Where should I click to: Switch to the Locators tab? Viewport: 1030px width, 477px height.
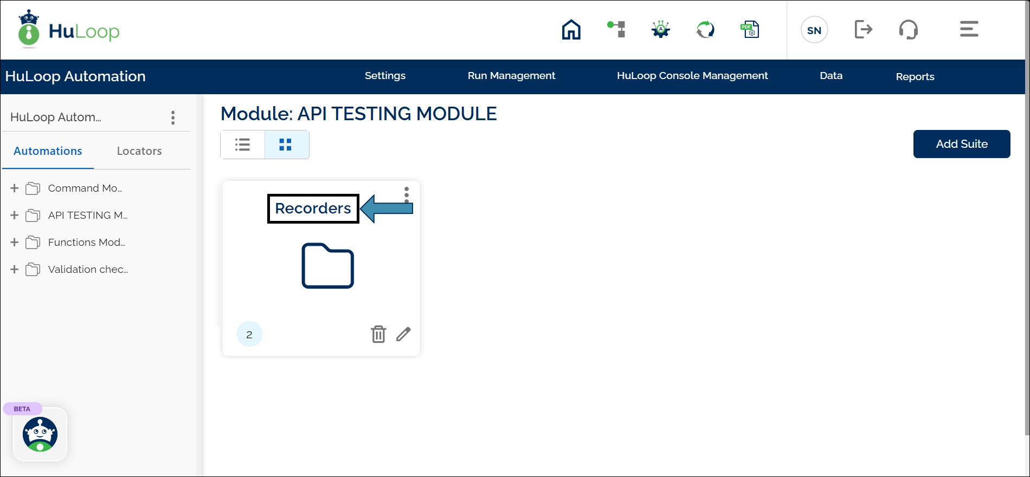[x=139, y=151]
